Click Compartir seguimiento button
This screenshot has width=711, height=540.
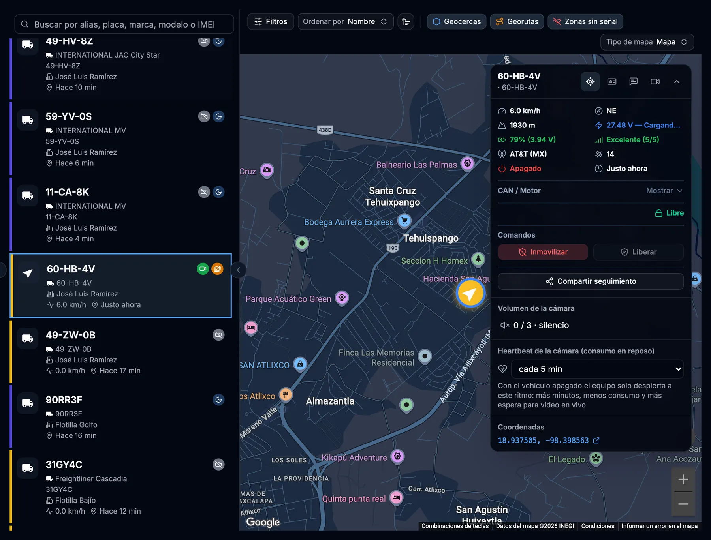pos(591,281)
